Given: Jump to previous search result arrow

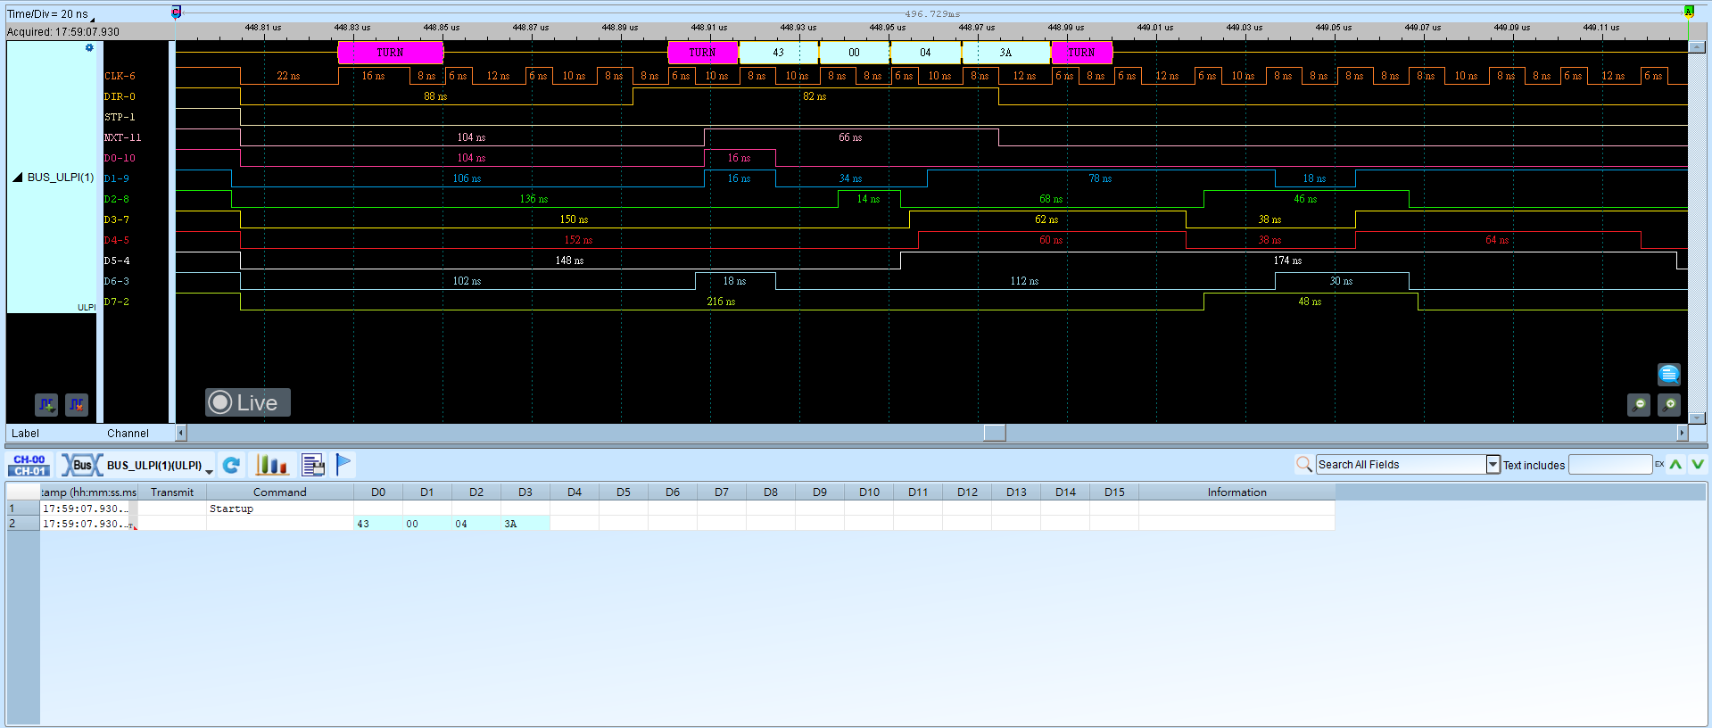Looking at the screenshot, I should pos(1675,465).
